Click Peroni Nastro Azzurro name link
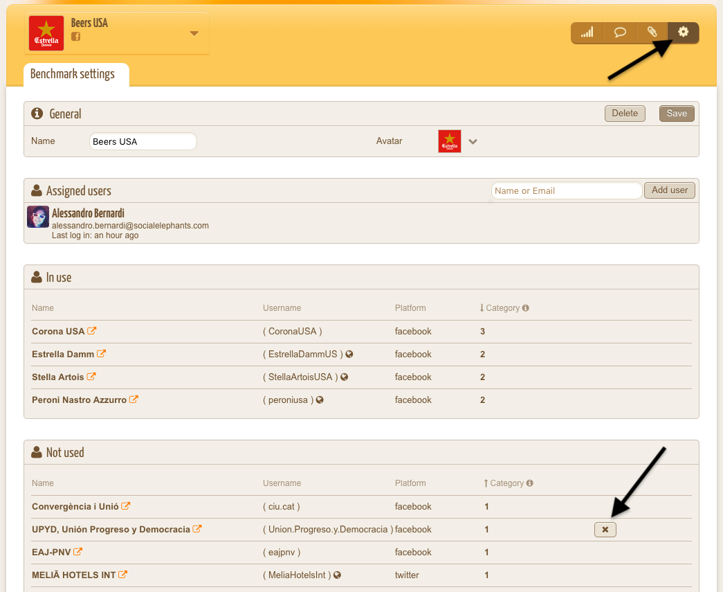Viewport: 723px width, 592px height. [x=79, y=400]
